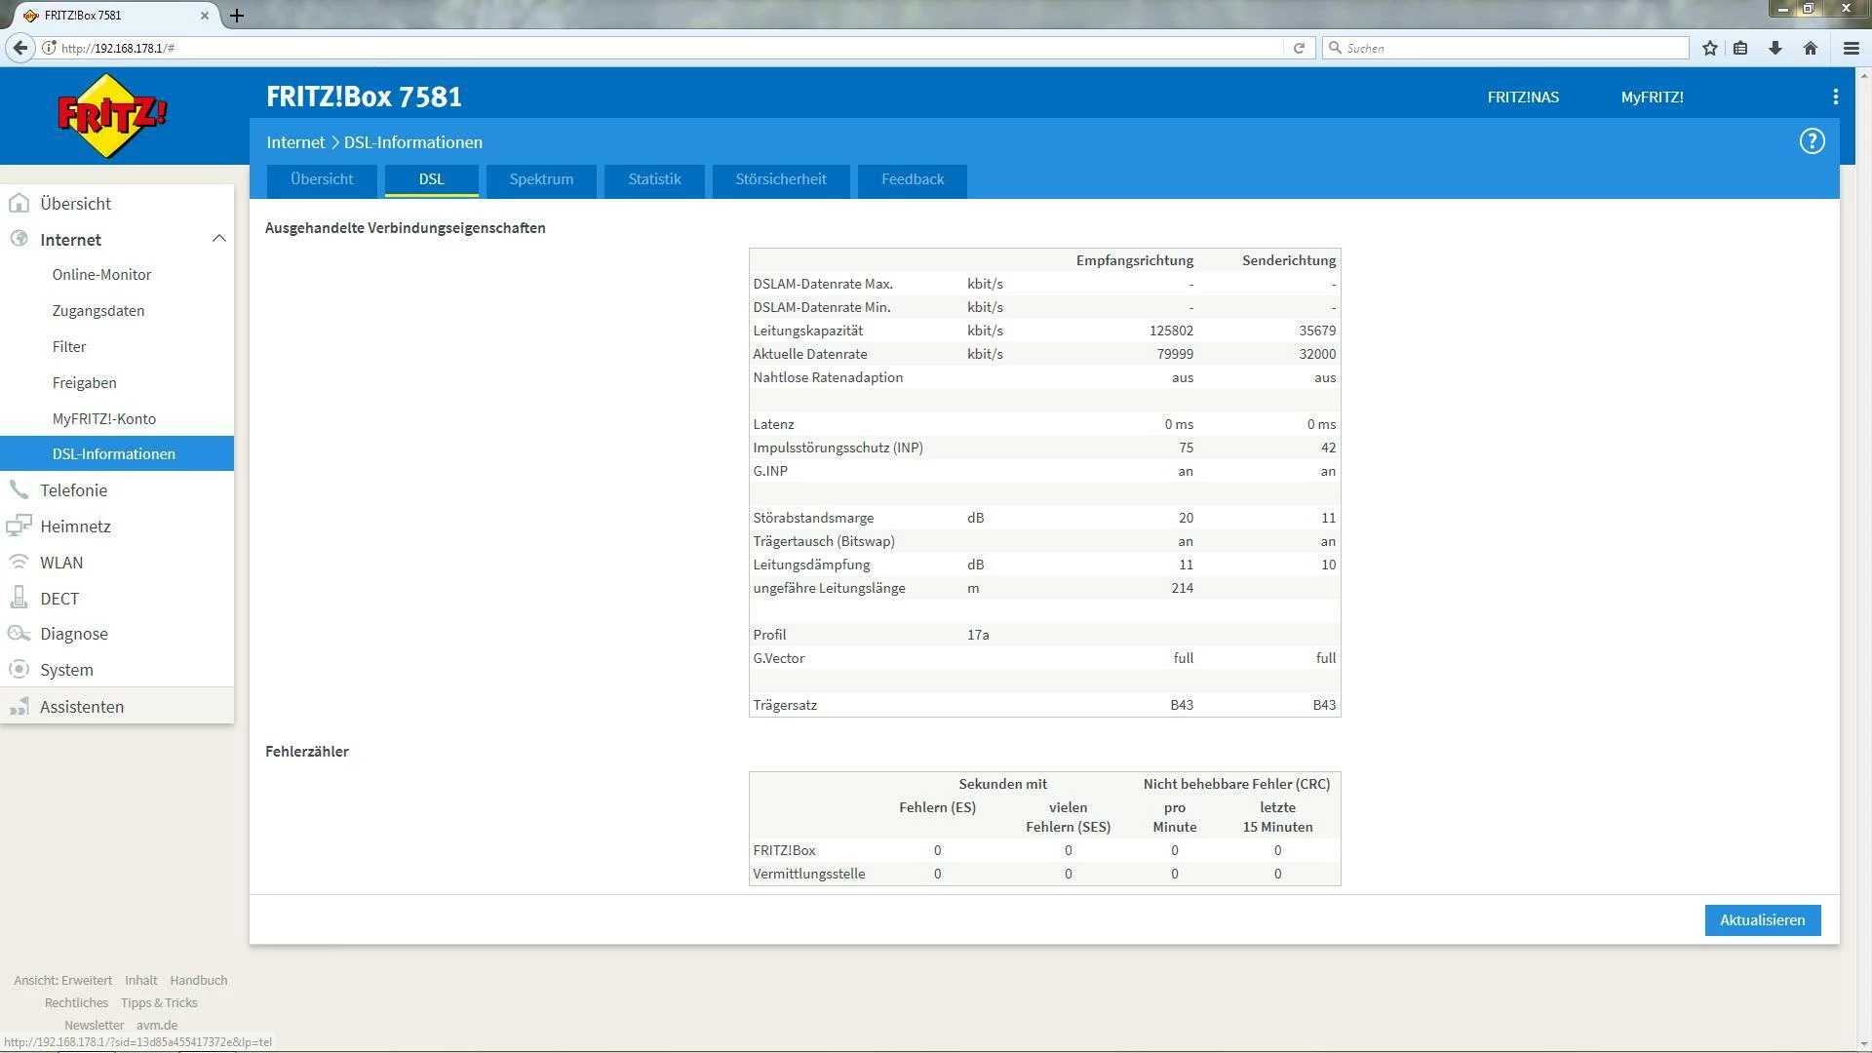This screenshot has width=1872, height=1053.
Task: Open the FRITZ!NAS link
Action: pyautogui.click(x=1522, y=97)
